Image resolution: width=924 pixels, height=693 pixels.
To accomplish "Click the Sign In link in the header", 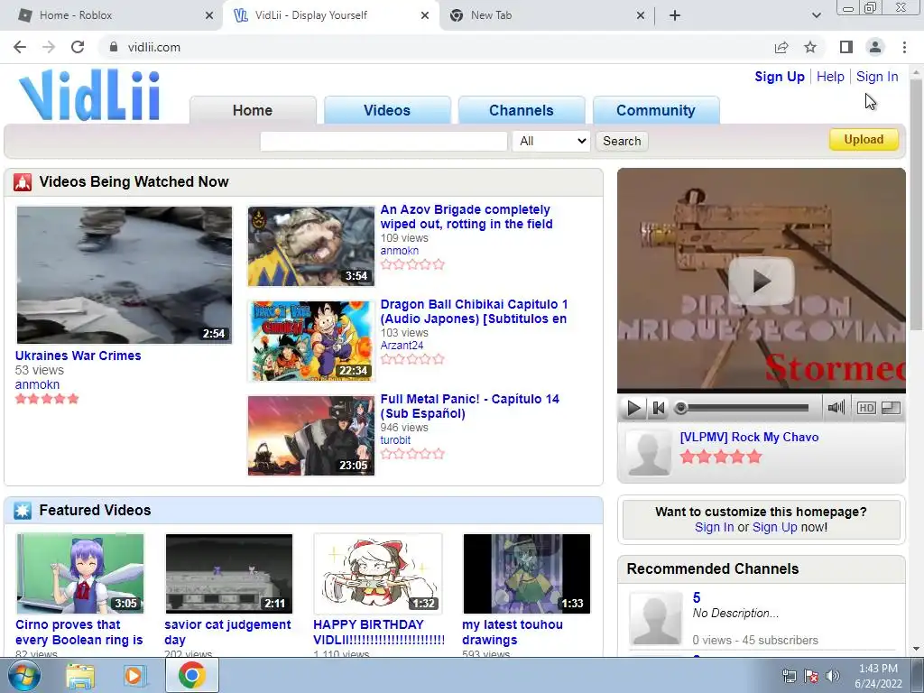I will point(877,77).
